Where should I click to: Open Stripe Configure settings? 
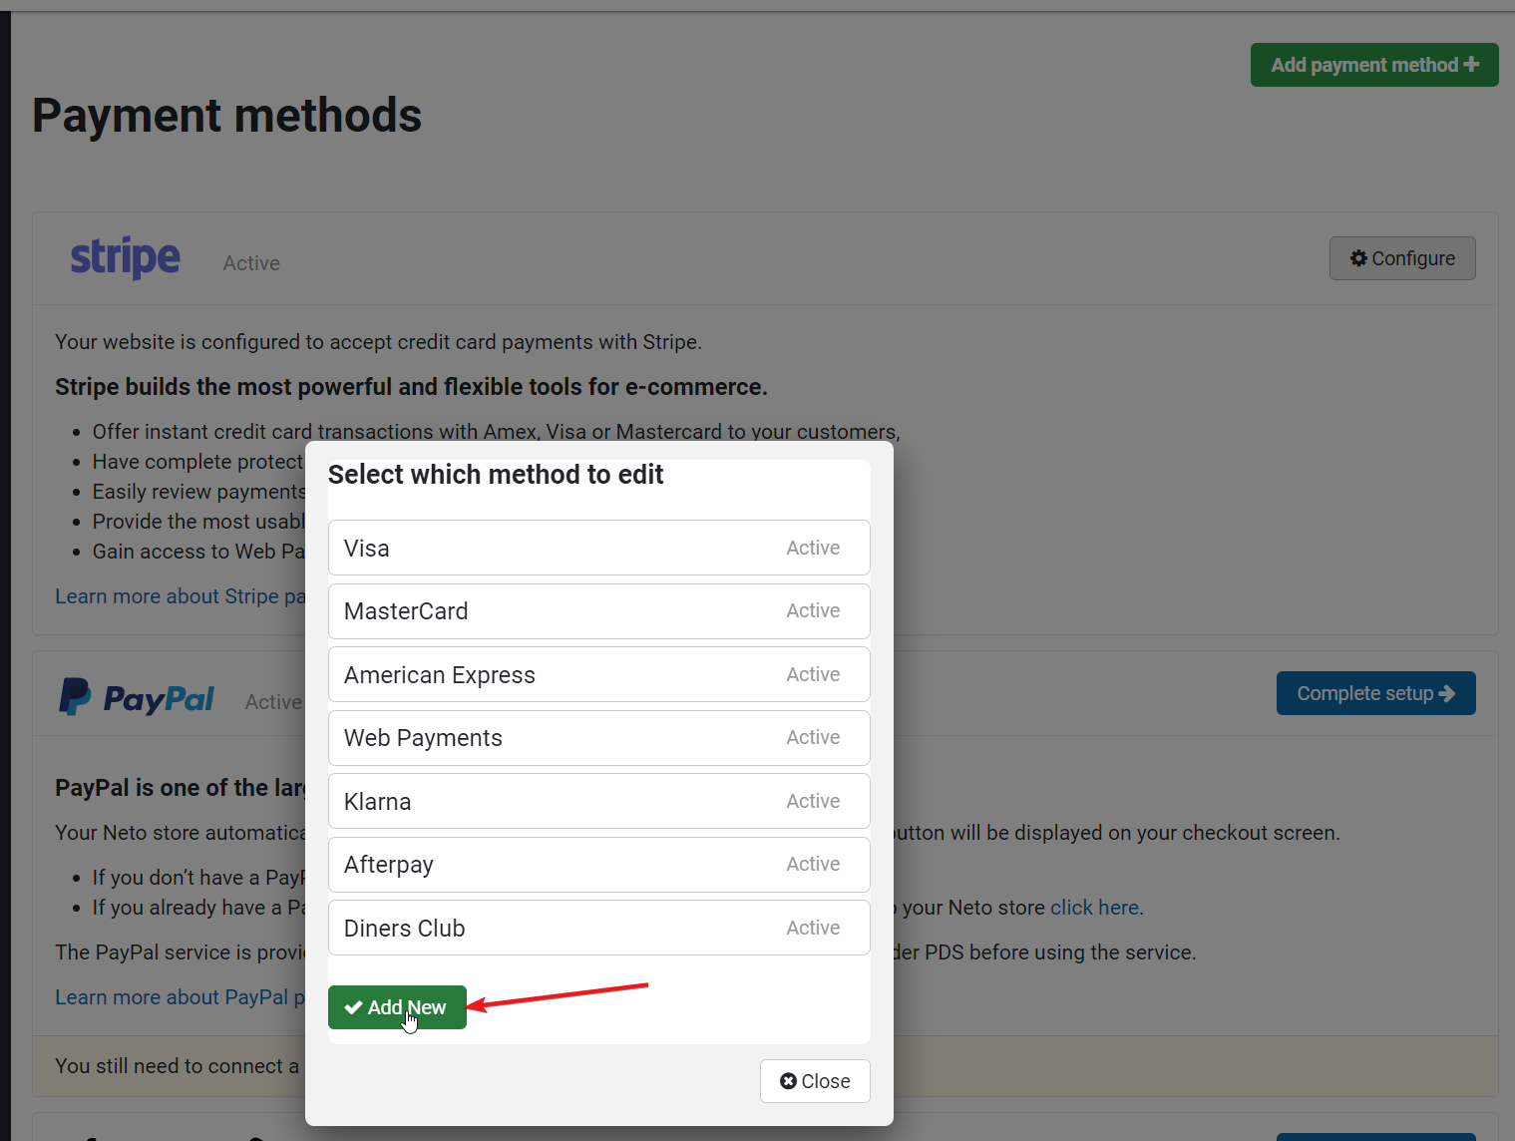(1402, 258)
